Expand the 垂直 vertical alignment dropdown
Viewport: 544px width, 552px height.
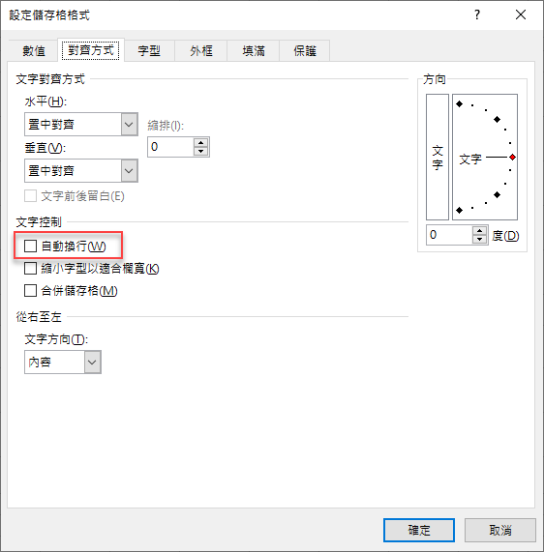click(80, 171)
